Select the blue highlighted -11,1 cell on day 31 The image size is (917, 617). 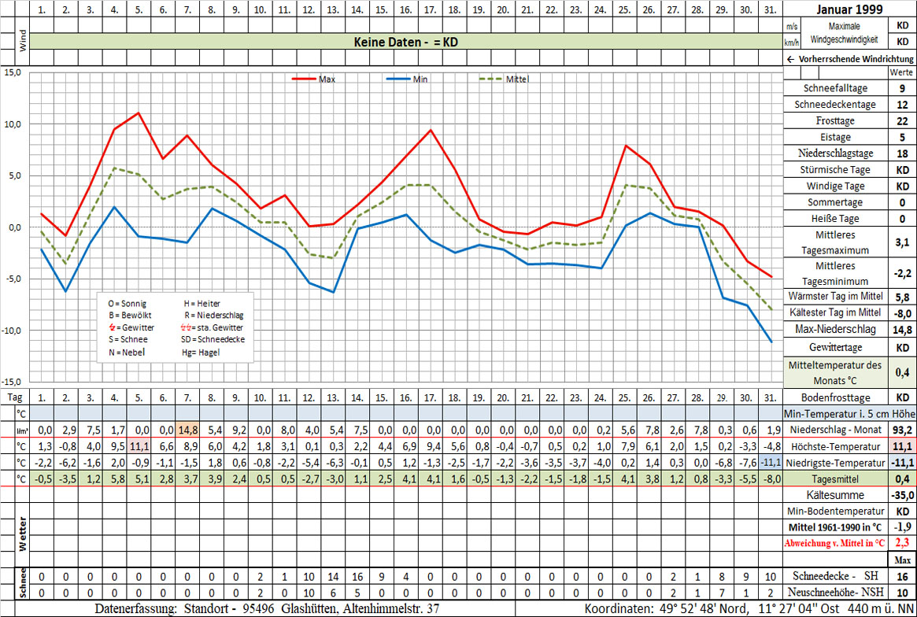coord(771,463)
